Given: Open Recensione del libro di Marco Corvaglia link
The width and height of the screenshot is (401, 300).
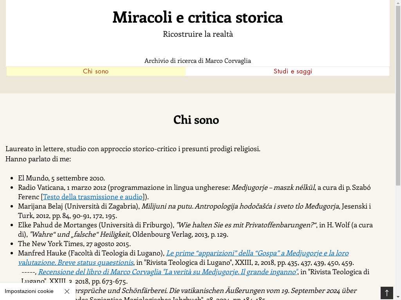Looking at the screenshot, I should click(x=168, y=272).
